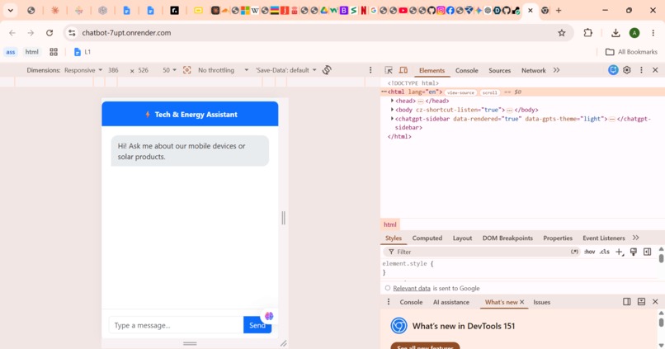Bookmark this page with star icon
Viewport: 665px width, 349px height.
(x=562, y=33)
